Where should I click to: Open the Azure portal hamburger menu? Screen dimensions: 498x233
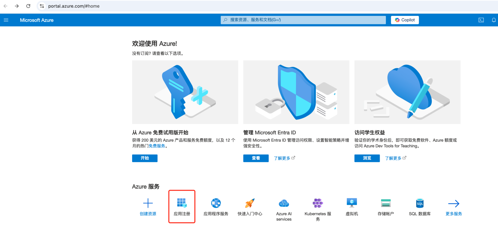coord(6,20)
